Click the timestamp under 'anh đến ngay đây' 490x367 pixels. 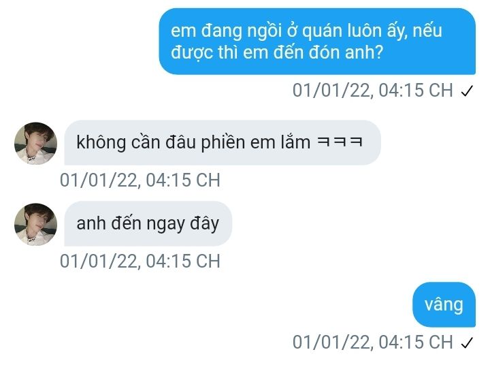tap(140, 261)
